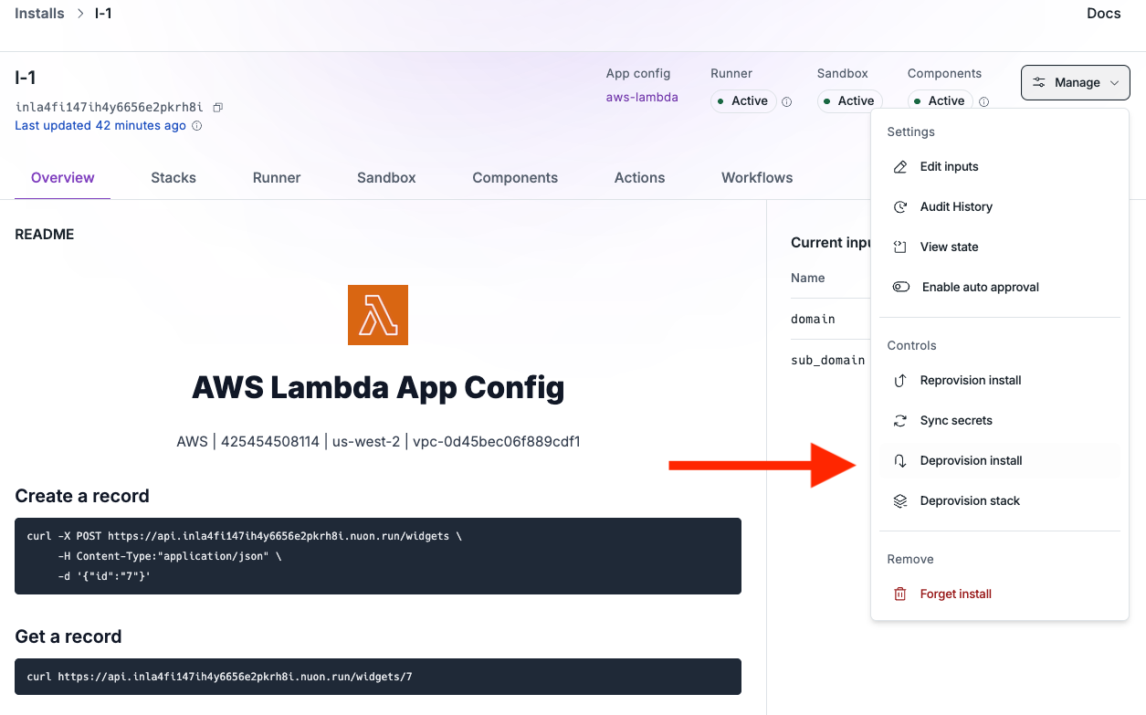Go to the Runner tab
1146x715 pixels.
pyautogui.click(x=277, y=178)
